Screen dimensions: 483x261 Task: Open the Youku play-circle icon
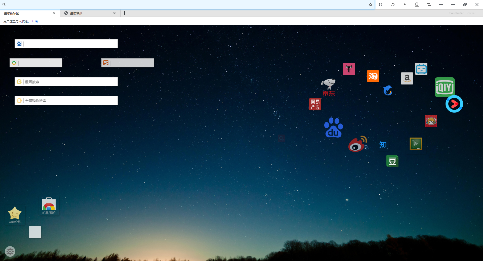[454, 104]
